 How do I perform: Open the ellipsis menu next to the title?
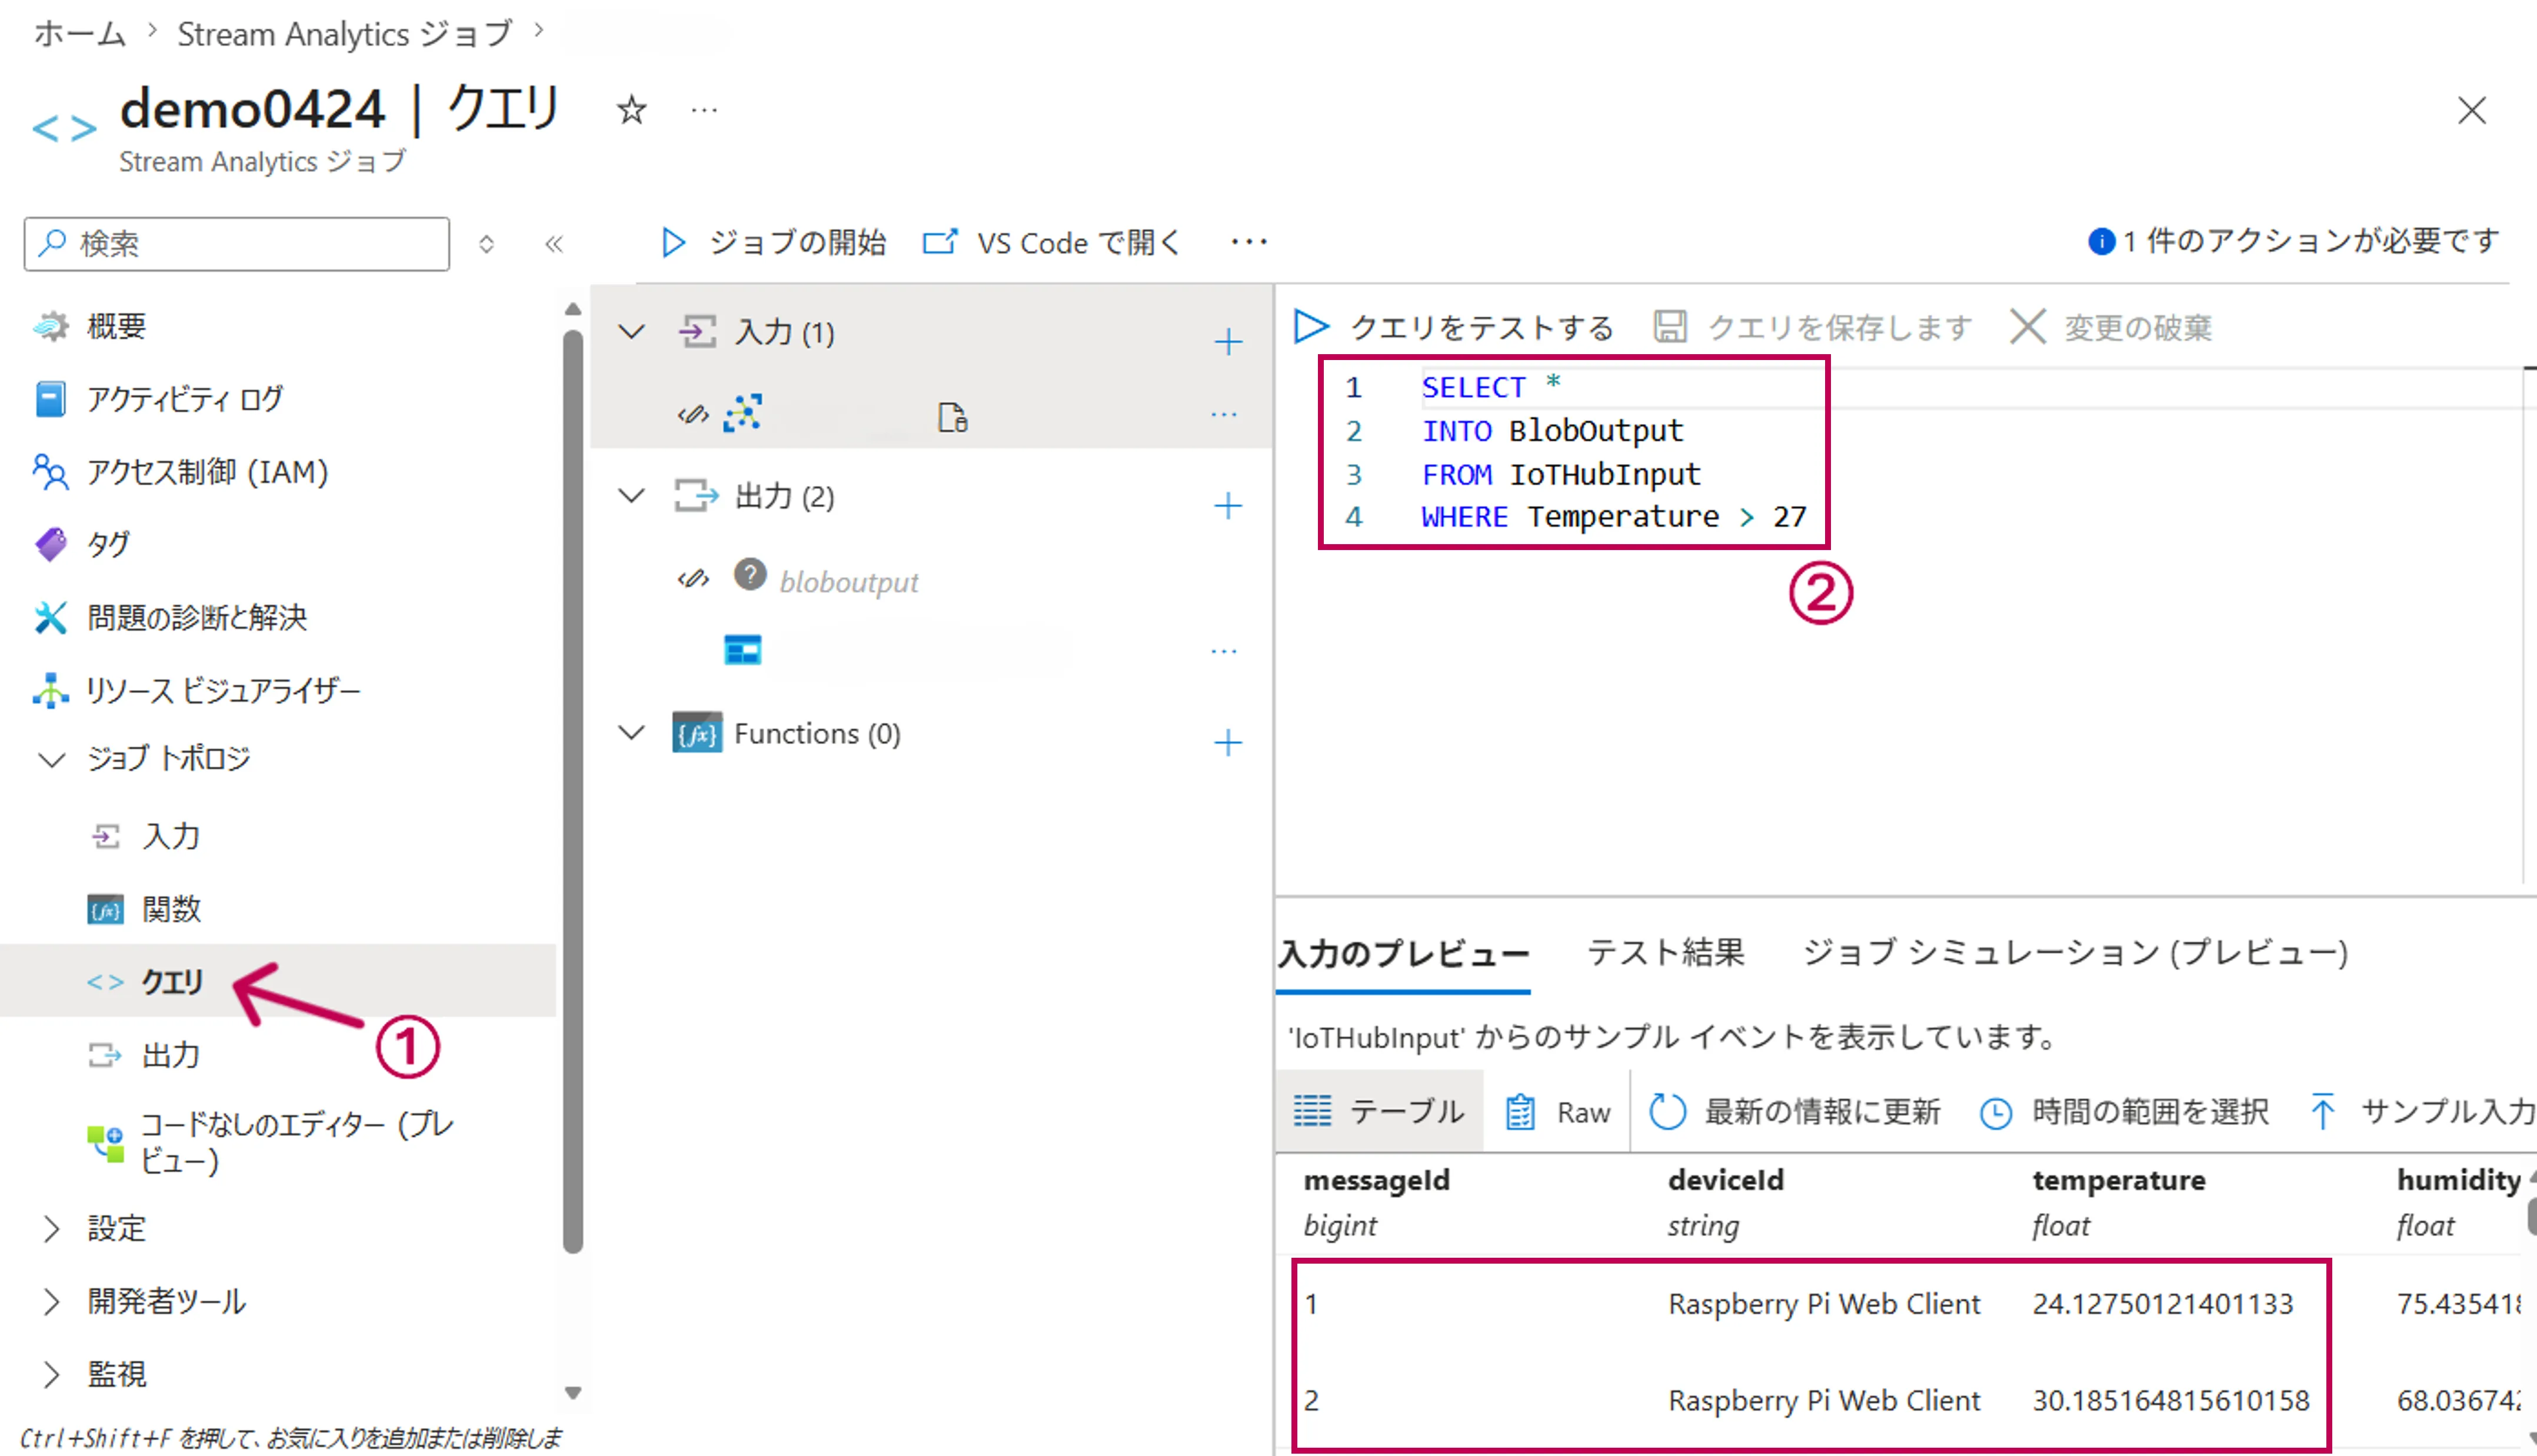(x=704, y=110)
